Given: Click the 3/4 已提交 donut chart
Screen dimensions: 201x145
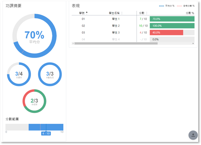Looking at the screenshot, I should (19, 74).
